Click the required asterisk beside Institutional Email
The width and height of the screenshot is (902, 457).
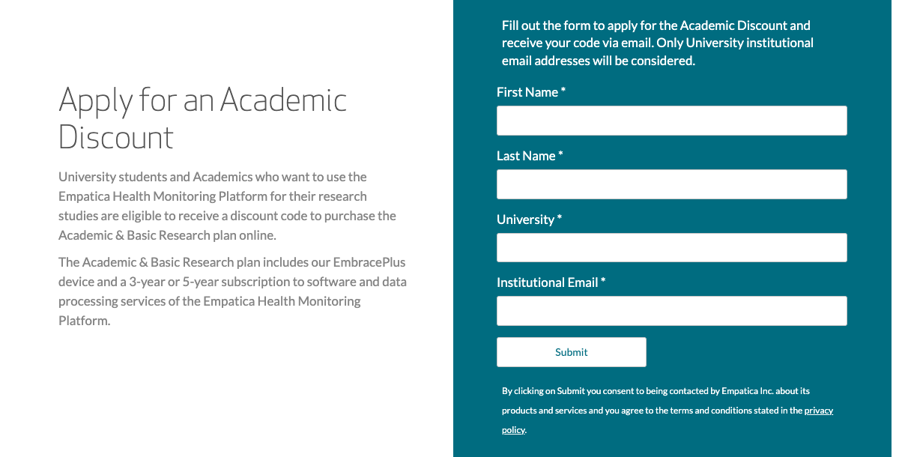[x=603, y=282]
